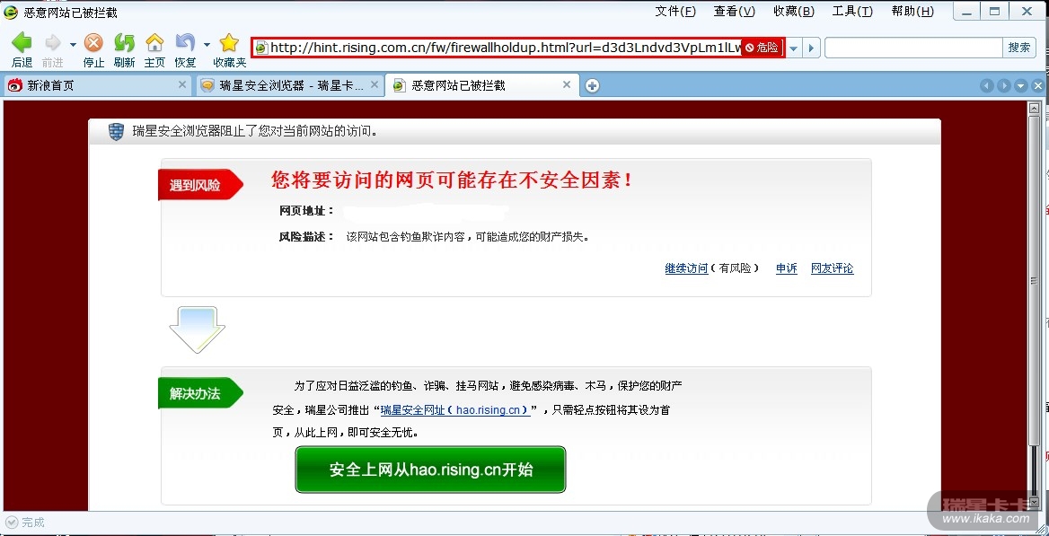This screenshot has width=1049, height=536.
Task: Click the go arrow beside address bar
Action: coord(811,48)
